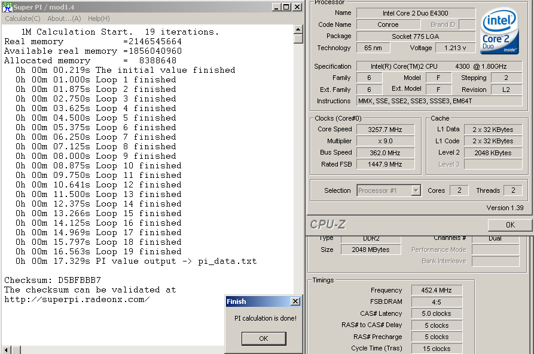This screenshot has width=534, height=354.
Task: Click the Stepping value field
Action: coord(506,78)
